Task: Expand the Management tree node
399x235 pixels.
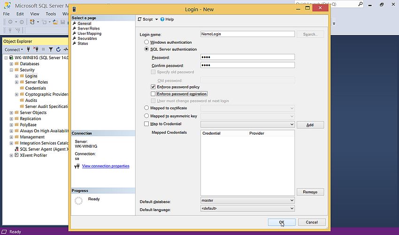Action: pyautogui.click(x=11, y=137)
